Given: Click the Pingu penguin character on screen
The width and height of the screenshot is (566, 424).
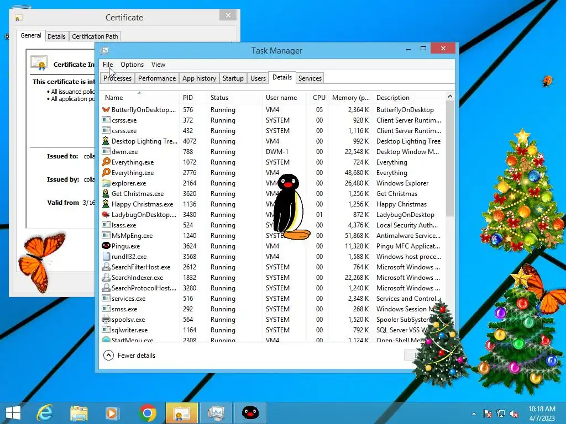Looking at the screenshot, I should (291, 207).
